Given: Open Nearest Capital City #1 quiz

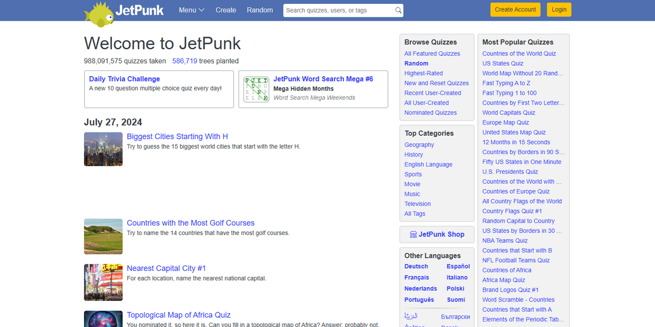Looking at the screenshot, I should pos(166,268).
